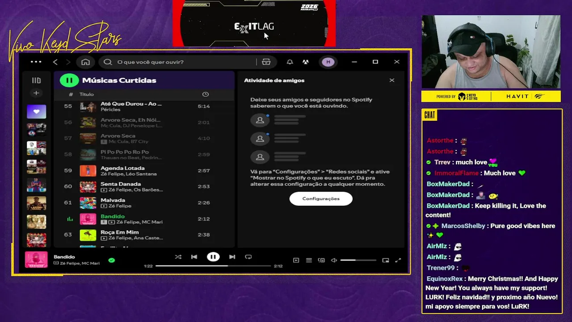Click the magnifier search icon
572x322 pixels.
(108, 62)
